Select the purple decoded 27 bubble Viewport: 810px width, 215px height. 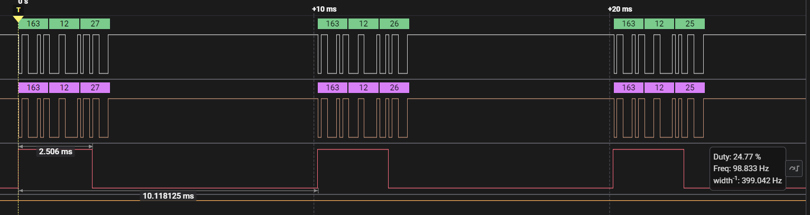tap(95, 88)
